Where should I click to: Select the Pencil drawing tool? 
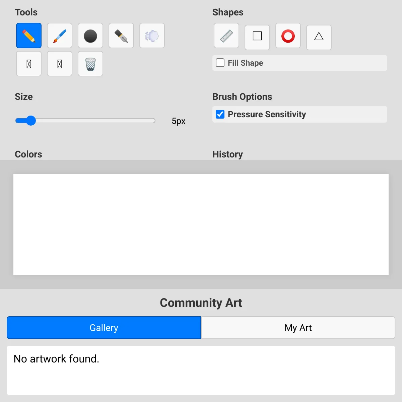(29, 36)
